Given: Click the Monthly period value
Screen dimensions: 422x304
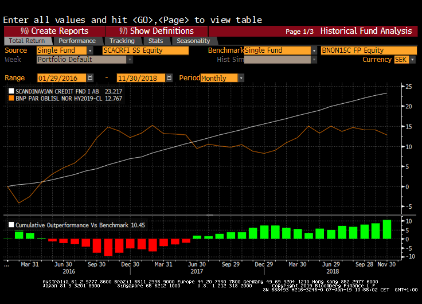Looking at the screenshot, I should tap(219, 78).
